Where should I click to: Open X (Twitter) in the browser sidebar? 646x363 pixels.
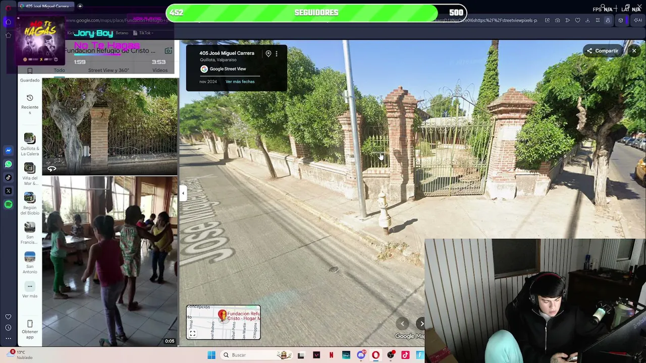8,191
